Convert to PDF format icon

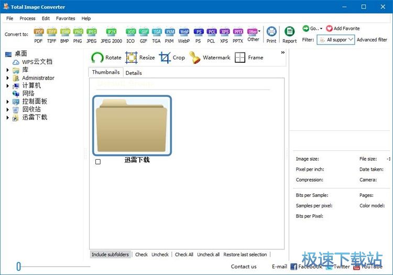(39, 35)
